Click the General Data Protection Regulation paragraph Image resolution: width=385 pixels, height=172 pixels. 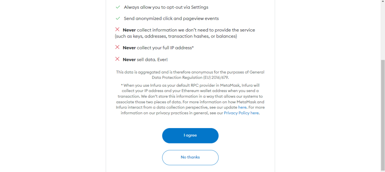[190, 75]
